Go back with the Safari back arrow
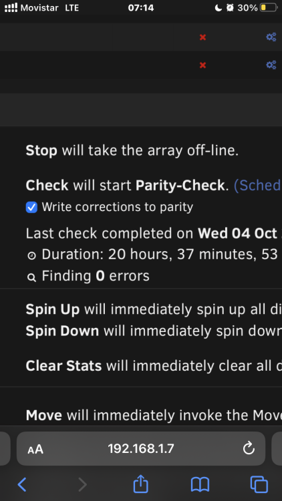The height and width of the screenshot is (501, 282). pyautogui.click(x=22, y=484)
